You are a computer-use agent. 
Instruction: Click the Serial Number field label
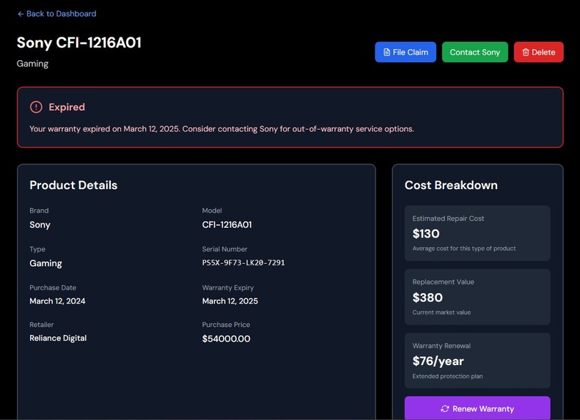224,249
